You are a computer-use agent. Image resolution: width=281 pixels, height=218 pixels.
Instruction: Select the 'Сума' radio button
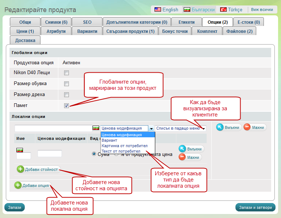point(94,154)
